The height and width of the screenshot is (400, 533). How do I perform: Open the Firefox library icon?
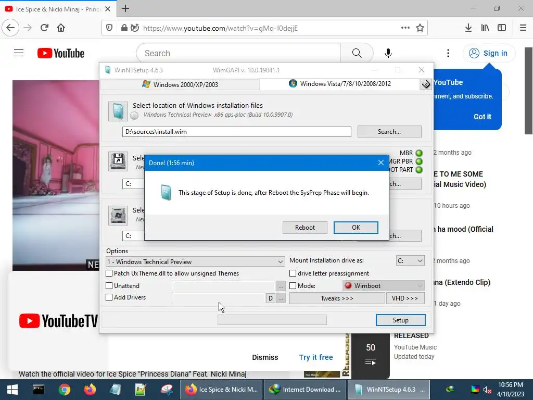tap(485, 28)
